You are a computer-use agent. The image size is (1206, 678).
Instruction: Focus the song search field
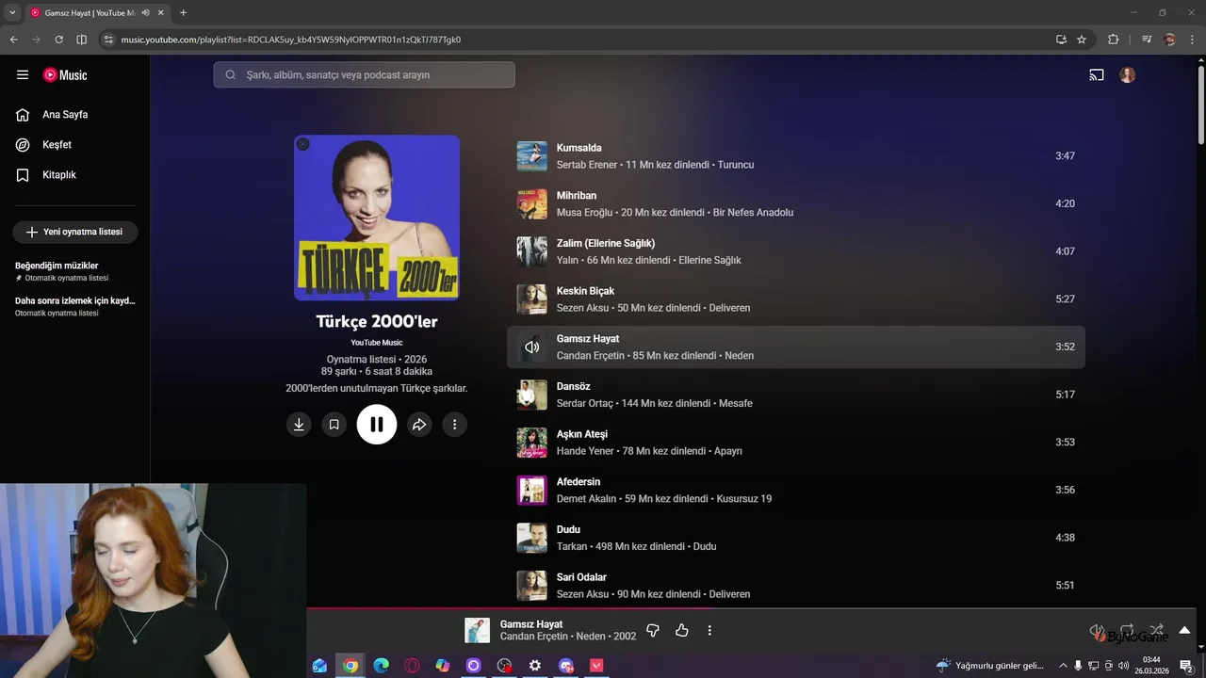[x=364, y=74]
